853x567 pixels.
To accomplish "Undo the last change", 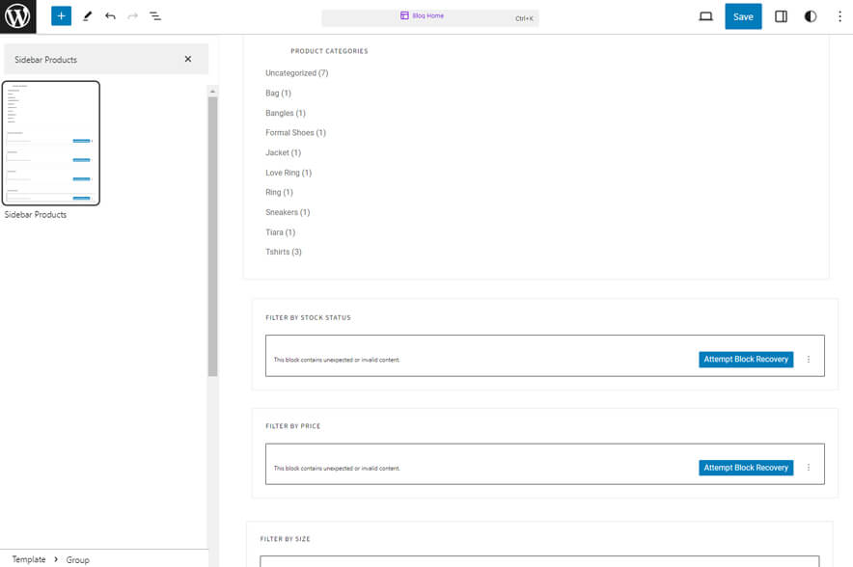I will coord(110,16).
